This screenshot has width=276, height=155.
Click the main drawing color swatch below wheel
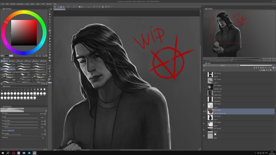(2, 56)
